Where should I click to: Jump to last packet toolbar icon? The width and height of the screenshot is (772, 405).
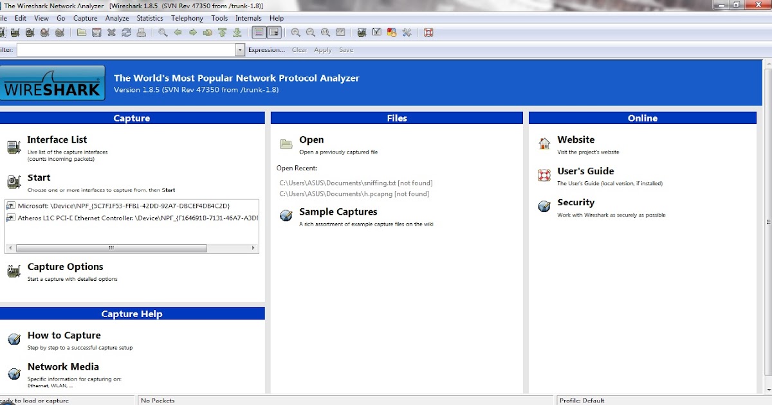(x=237, y=32)
